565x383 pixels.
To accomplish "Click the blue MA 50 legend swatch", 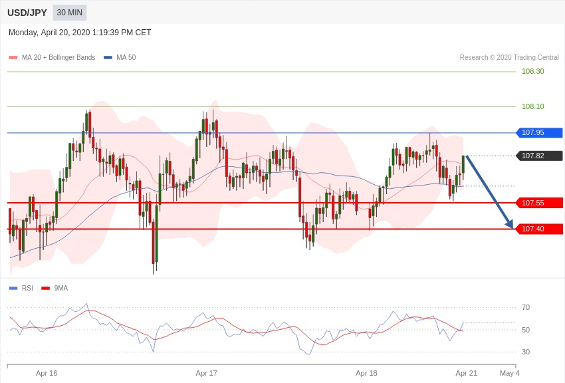I will point(108,57).
